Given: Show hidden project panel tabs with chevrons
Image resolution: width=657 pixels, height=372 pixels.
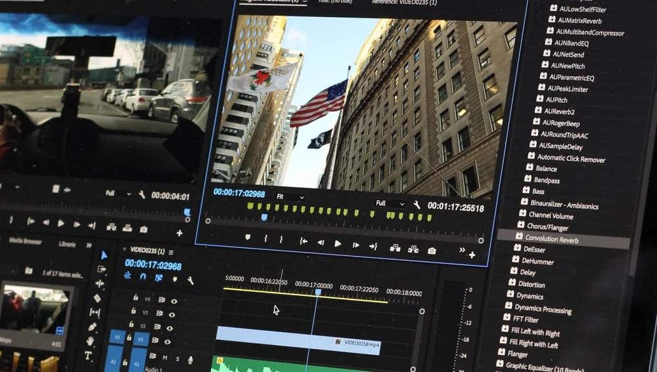Looking at the screenshot, I should [89, 245].
